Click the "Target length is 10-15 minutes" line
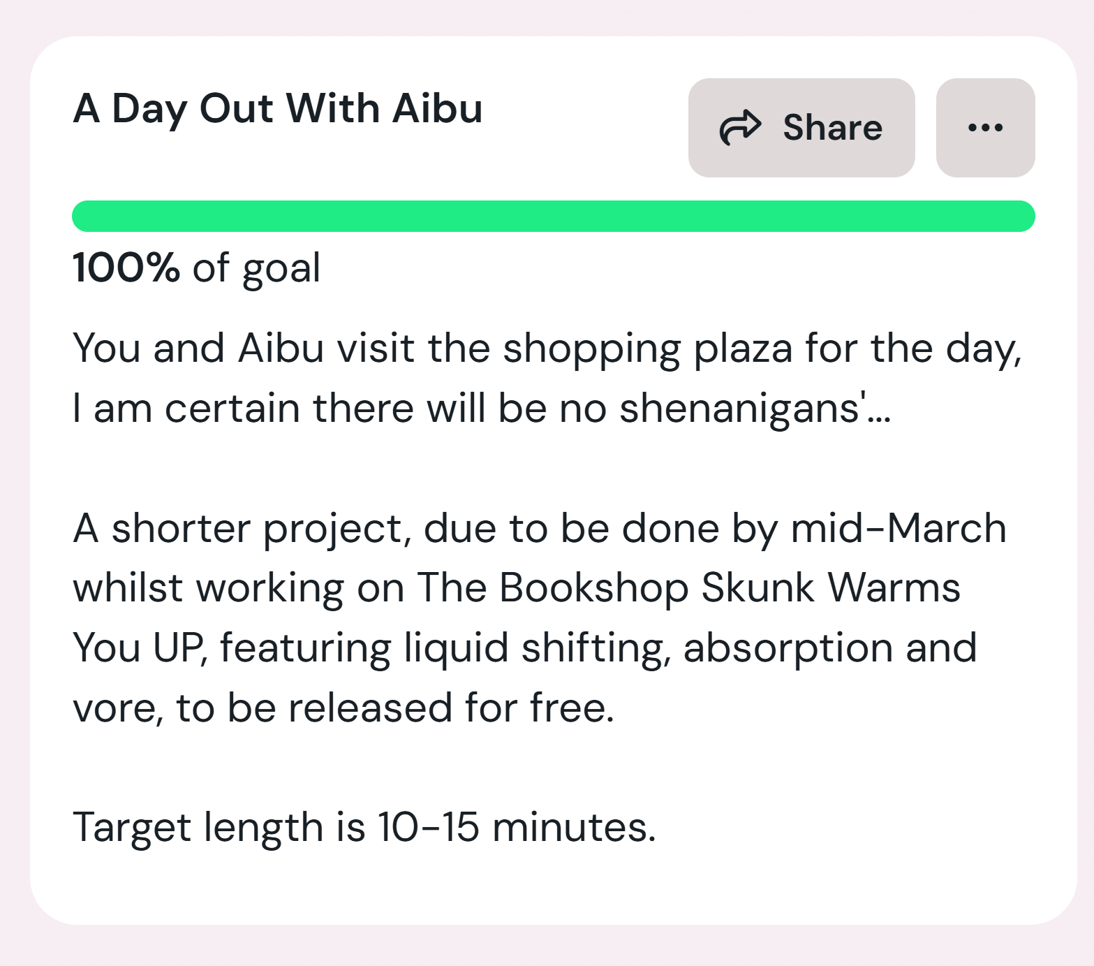The image size is (1094, 966). coord(364,827)
